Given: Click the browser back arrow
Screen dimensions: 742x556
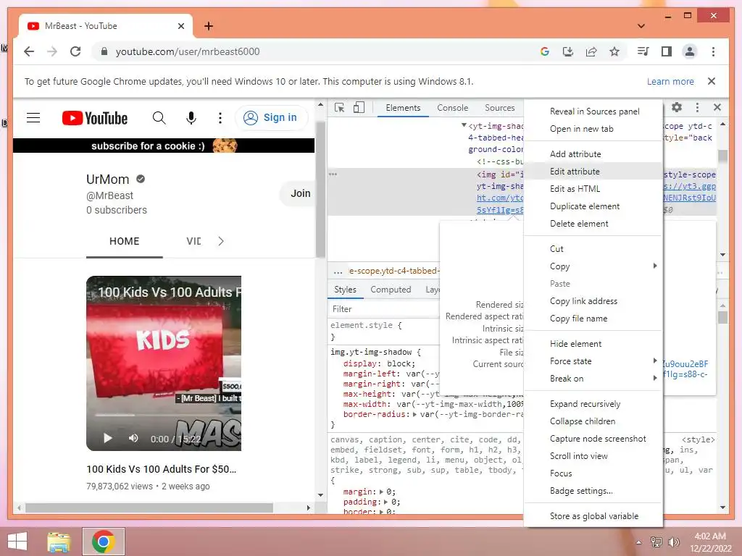Looking at the screenshot, I should 29,51.
